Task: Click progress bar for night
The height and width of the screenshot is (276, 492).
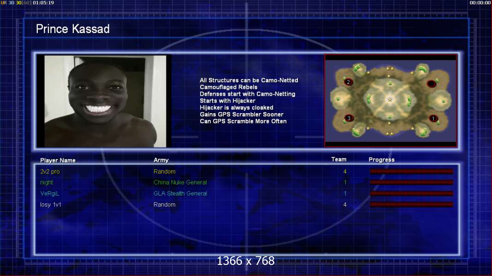Action: [411, 182]
